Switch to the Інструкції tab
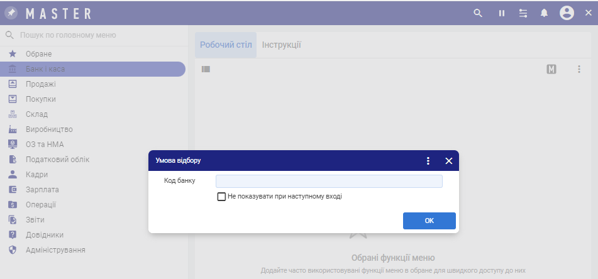This screenshot has width=598, height=279. point(281,45)
